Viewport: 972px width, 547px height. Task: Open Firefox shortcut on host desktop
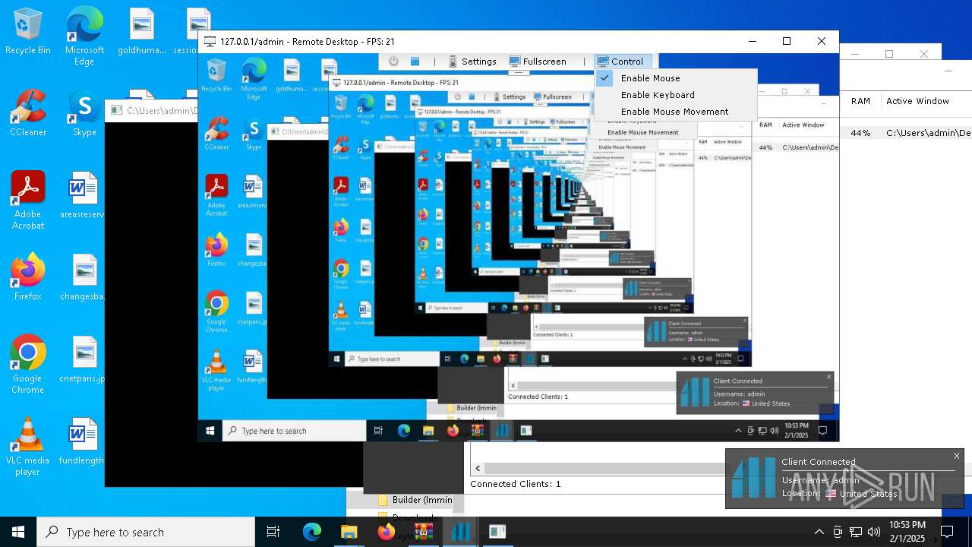(x=27, y=277)
